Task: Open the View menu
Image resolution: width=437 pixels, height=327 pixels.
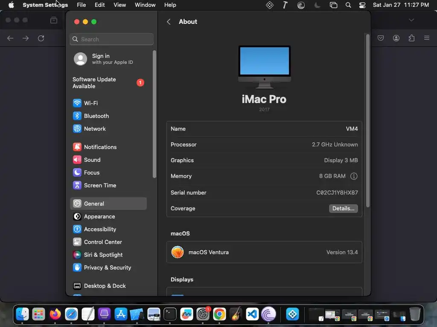Action: 120,5
